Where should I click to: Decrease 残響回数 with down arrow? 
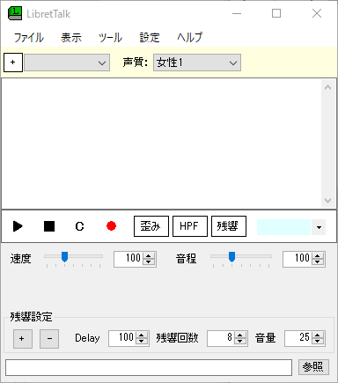240,342
